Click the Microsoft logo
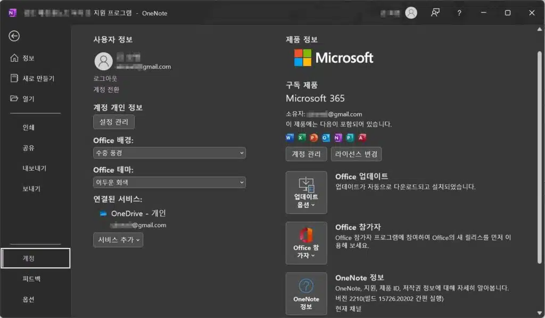The height and width of the screenshot is (318, 545). point(334,57)
